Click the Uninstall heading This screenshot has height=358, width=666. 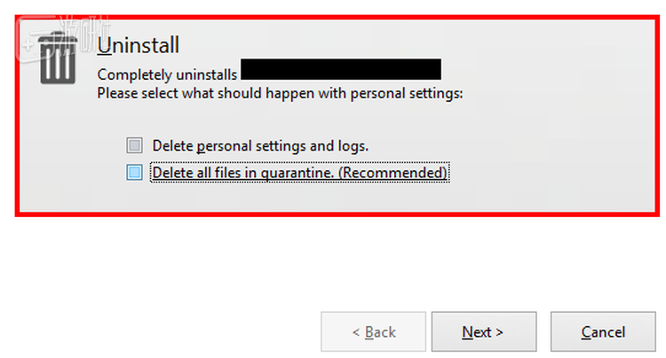tap(139, 44)
